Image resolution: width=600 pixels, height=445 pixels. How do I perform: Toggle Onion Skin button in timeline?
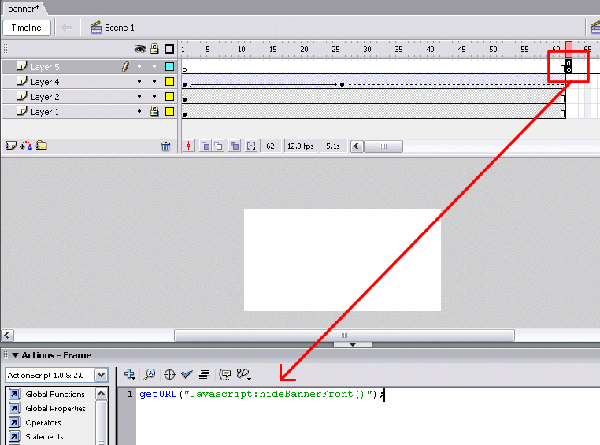205,146
